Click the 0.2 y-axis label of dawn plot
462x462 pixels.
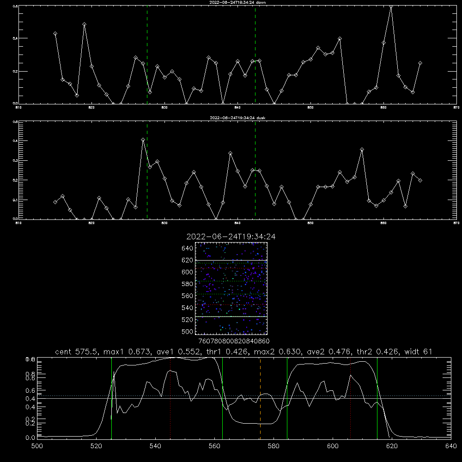click(15, 71)
